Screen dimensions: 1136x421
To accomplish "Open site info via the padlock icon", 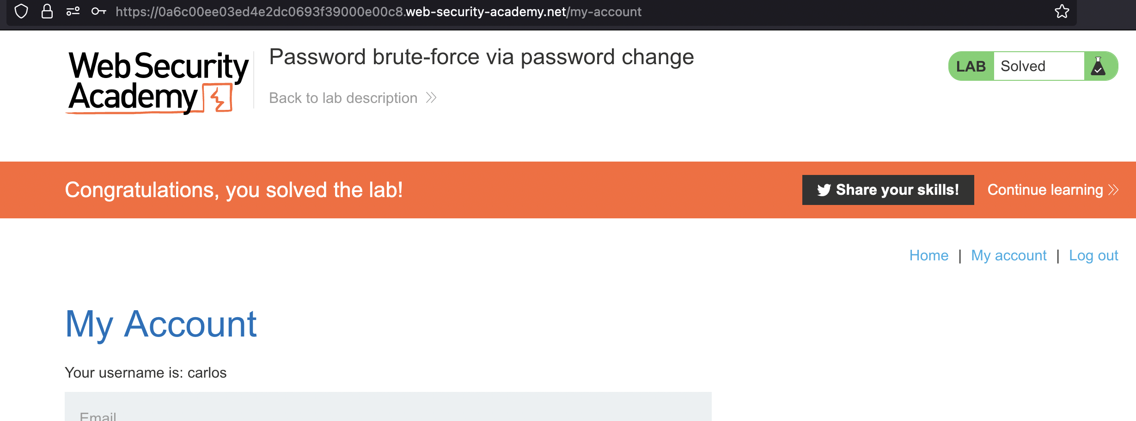I will [x=47, y=11].
